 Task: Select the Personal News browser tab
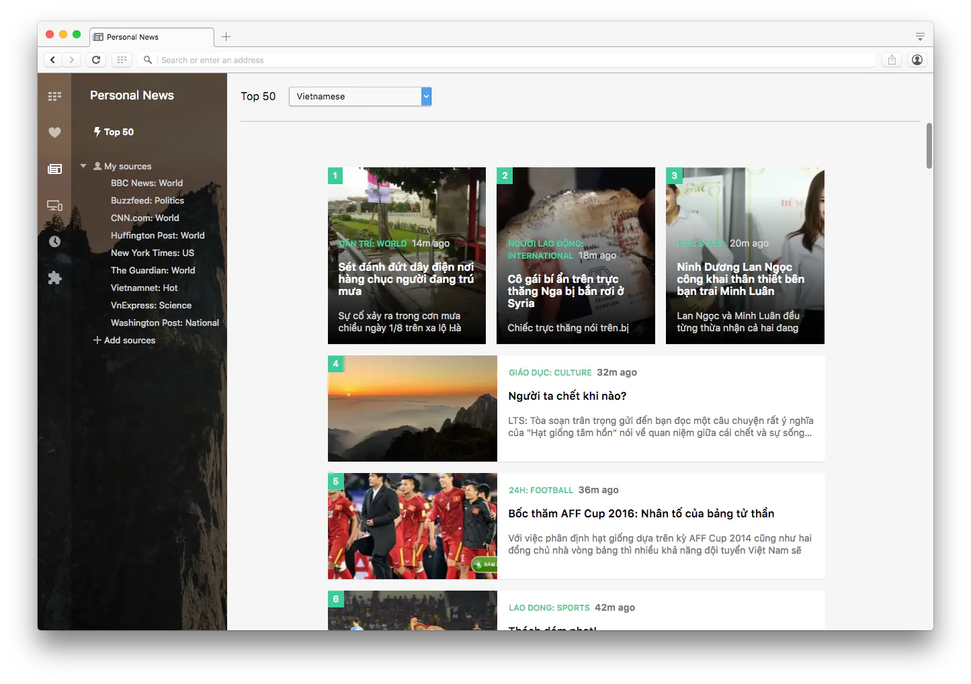pyautogui.click(x=152, y=37)
